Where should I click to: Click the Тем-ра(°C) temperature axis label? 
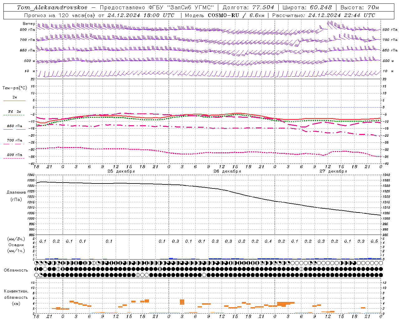click(15, 88)
